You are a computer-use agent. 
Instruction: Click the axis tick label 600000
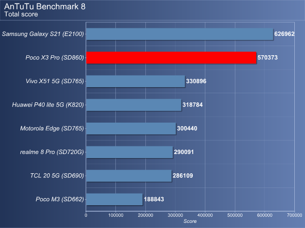pos(265,215)
